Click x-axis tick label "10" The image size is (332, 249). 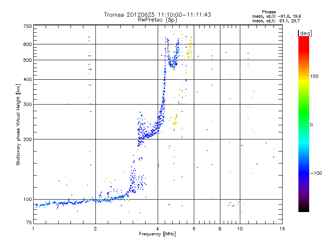click(240, 229)
